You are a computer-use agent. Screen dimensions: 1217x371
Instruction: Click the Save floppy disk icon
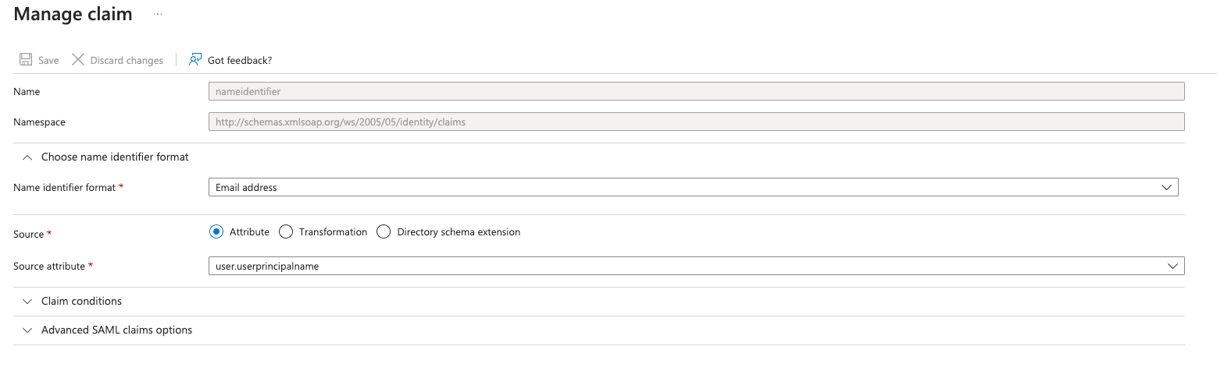click(x=26, y=60)
